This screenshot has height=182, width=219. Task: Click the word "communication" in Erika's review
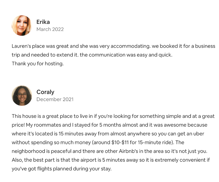[107, 55]
